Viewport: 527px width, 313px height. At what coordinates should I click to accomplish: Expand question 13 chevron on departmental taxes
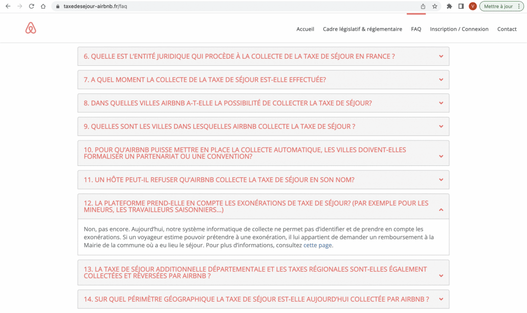tap(441, 276)
